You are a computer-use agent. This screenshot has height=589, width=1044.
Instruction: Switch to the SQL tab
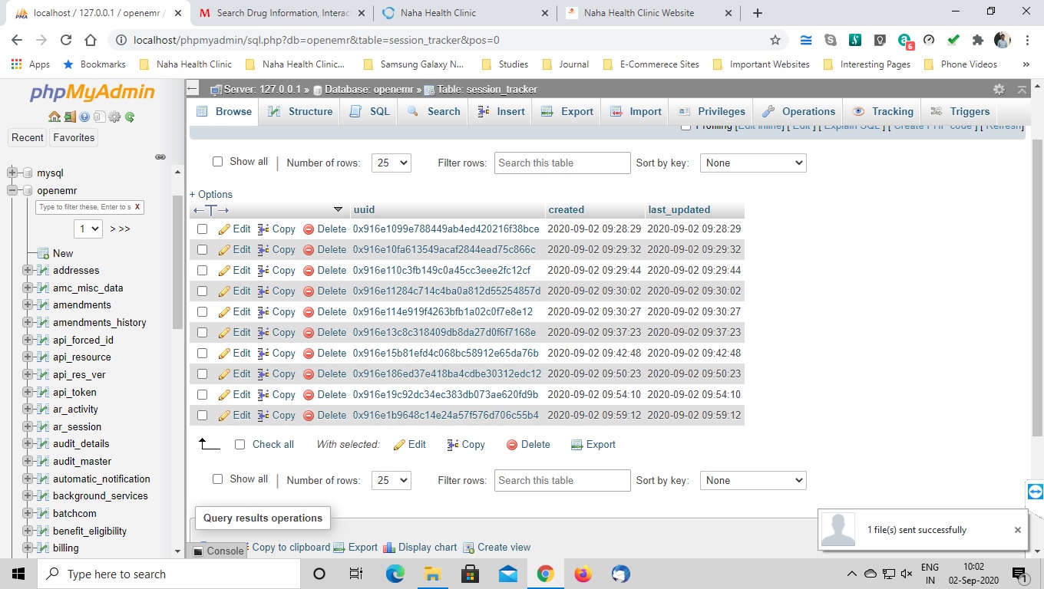tap(368, 111)
